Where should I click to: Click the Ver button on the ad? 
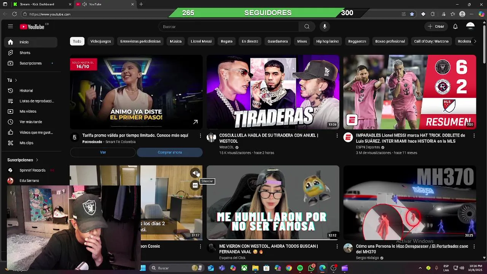(x=103, y=152)
